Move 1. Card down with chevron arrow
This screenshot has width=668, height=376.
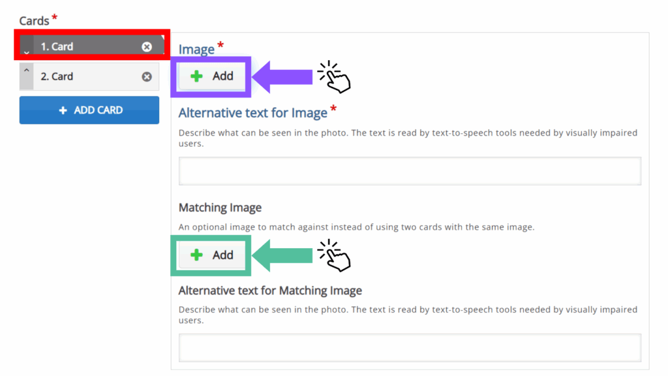coord(27,51)
